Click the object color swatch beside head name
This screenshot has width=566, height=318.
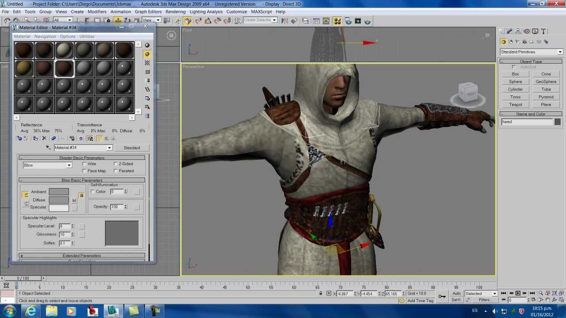[557, 122]
